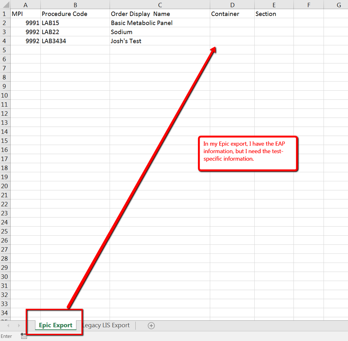Viewport: 348px width, 341px height.
Task: Click the previous sheet navigation arrow
Action: pos(8,326)
